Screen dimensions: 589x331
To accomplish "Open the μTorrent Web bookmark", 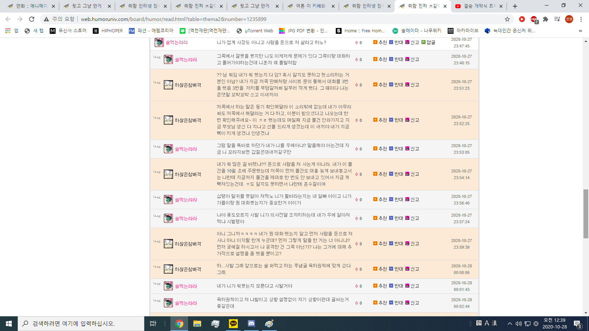I will tap(255, 31).
